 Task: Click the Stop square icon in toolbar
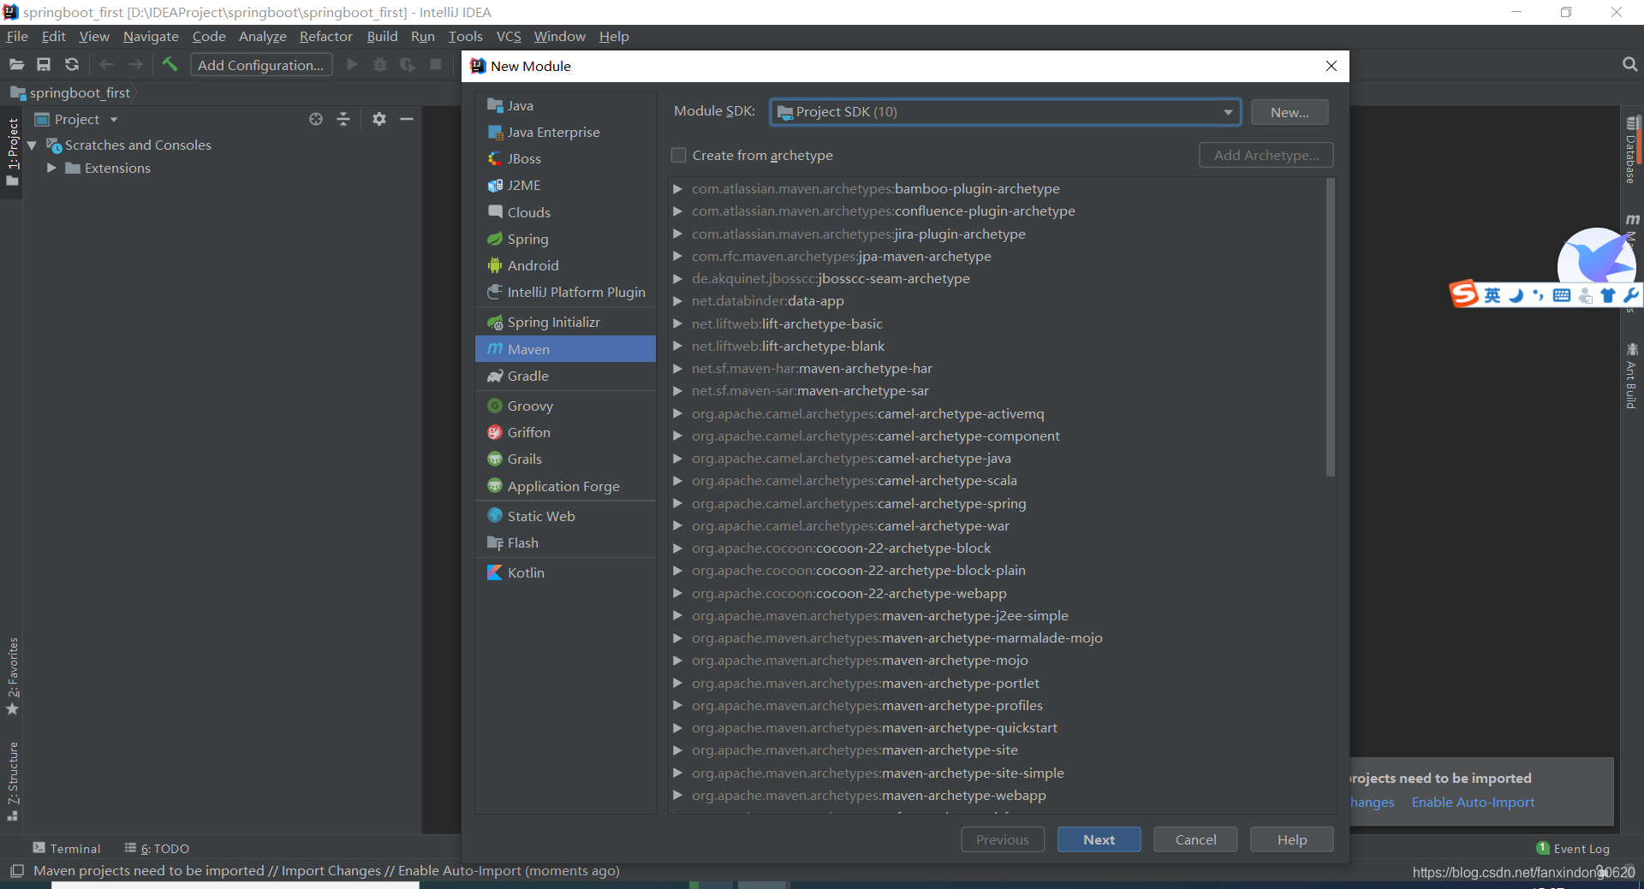tap(436, 65)
